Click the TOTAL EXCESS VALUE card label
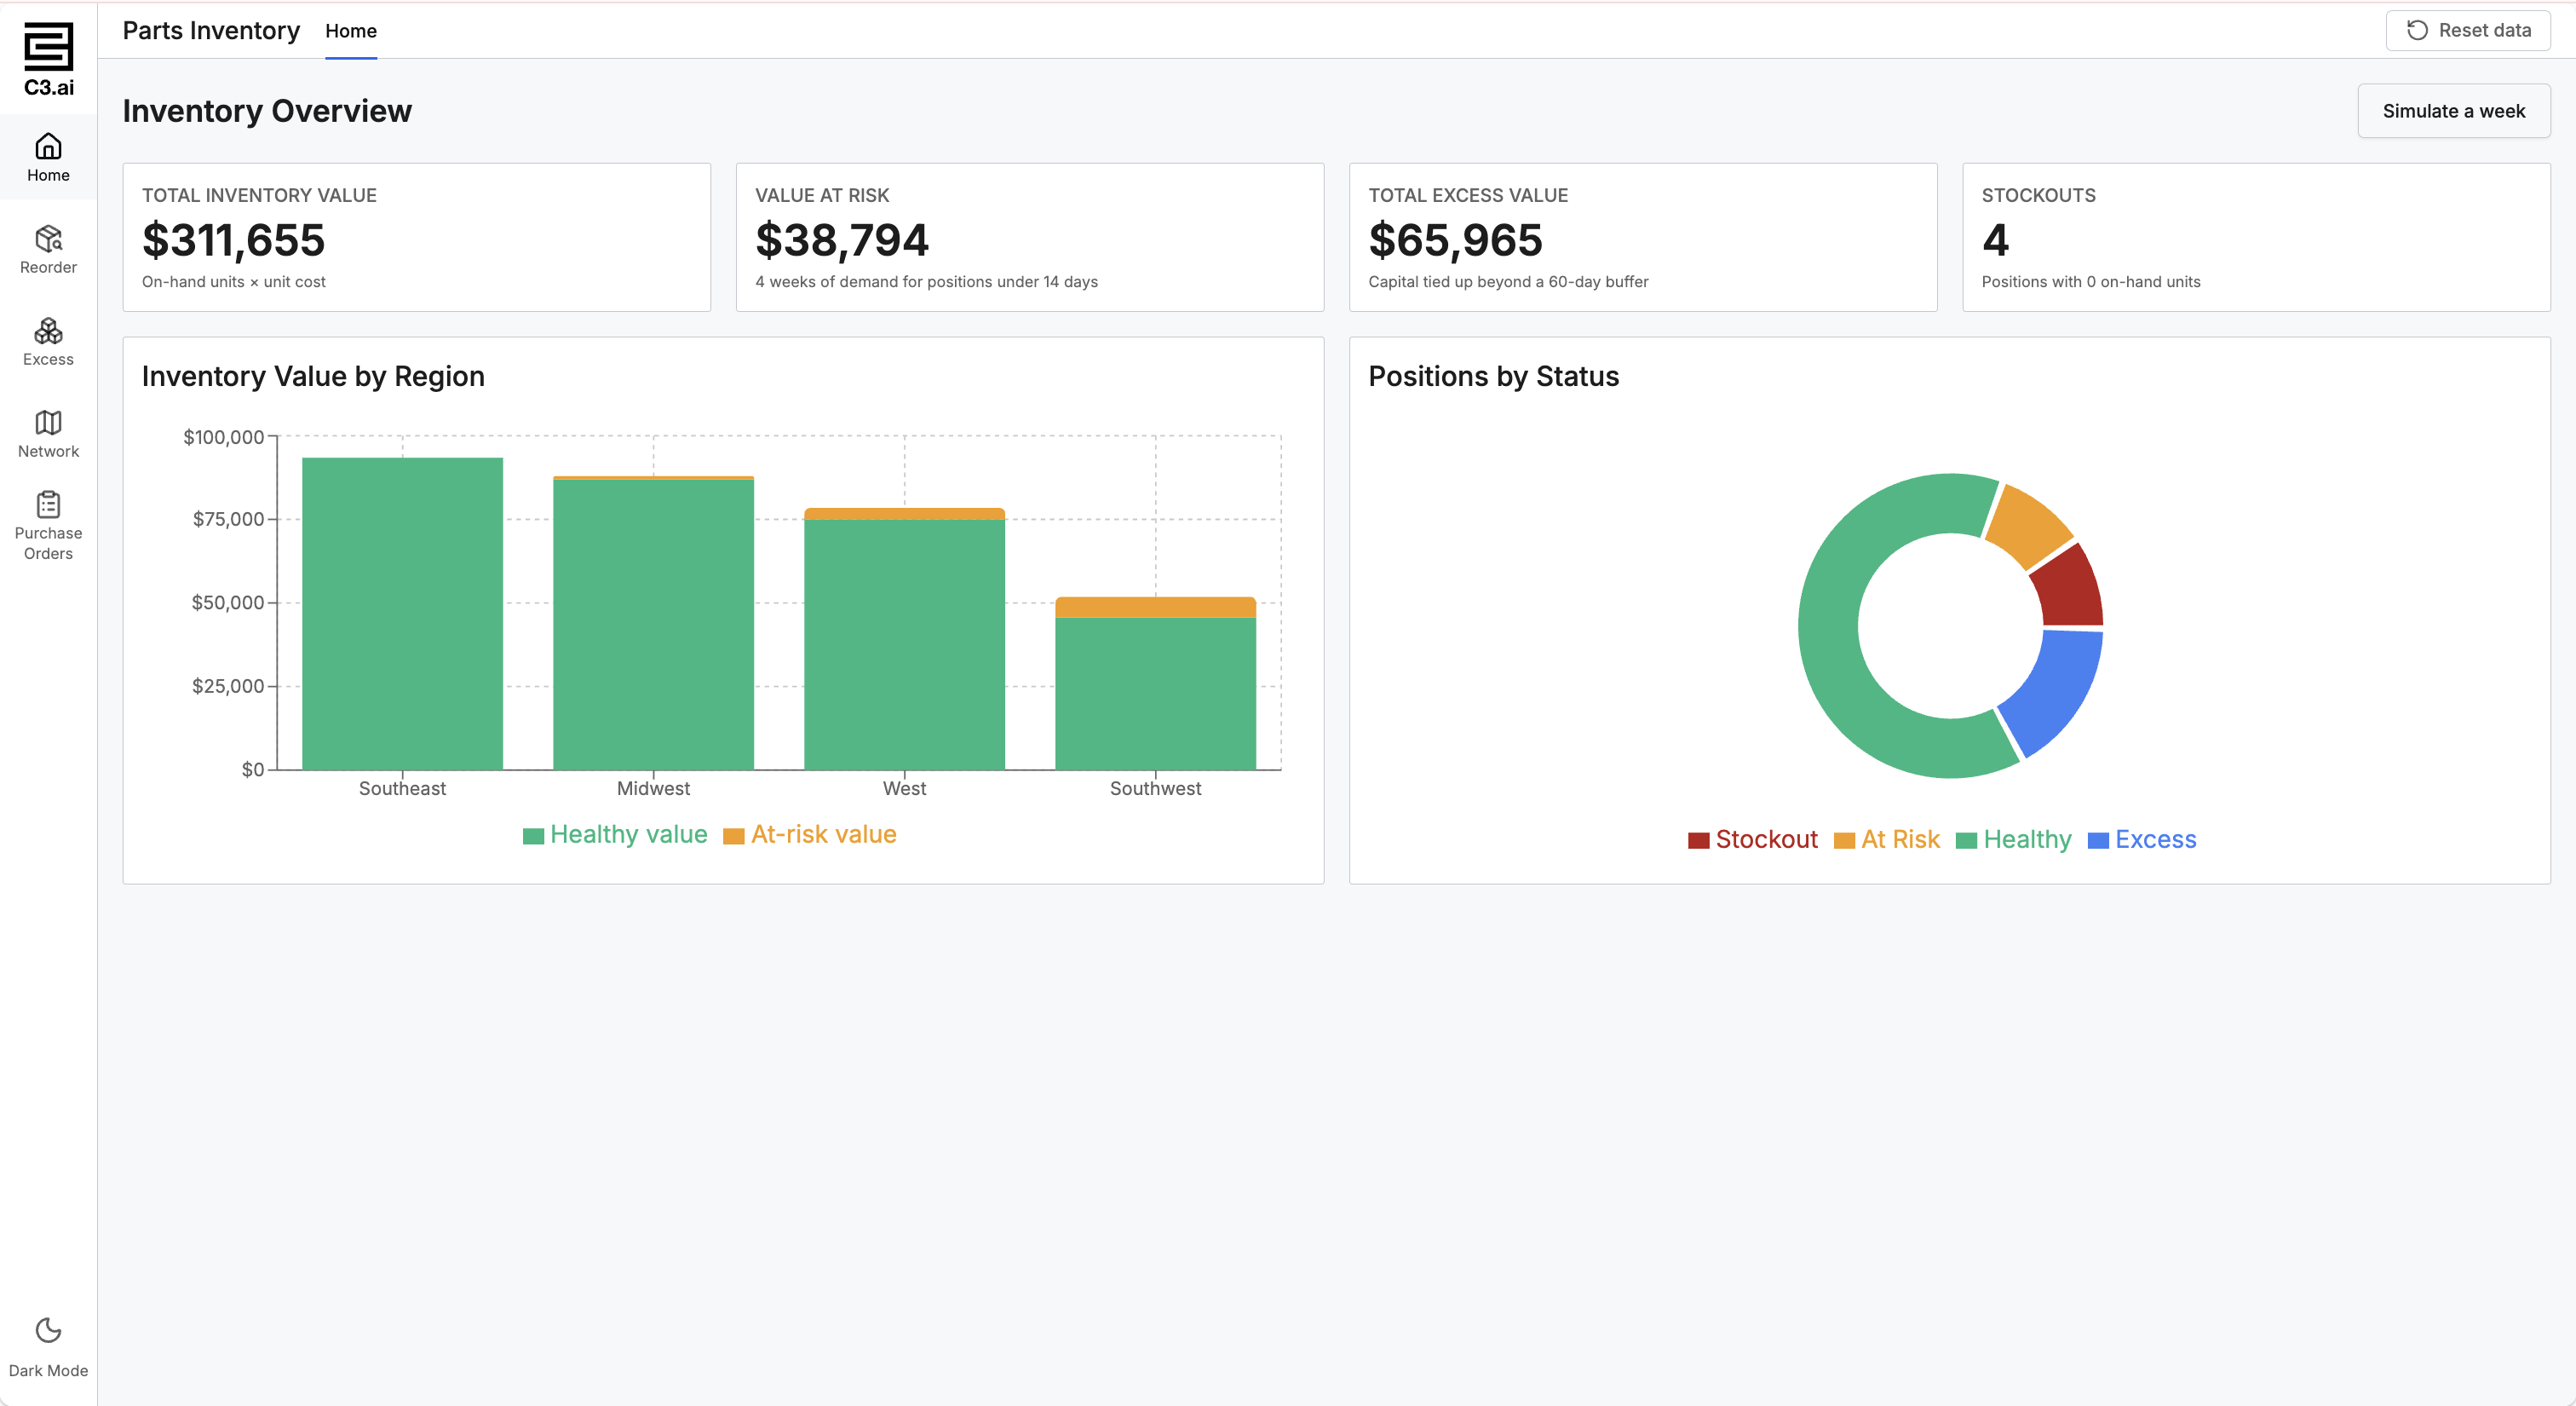 1468,195
